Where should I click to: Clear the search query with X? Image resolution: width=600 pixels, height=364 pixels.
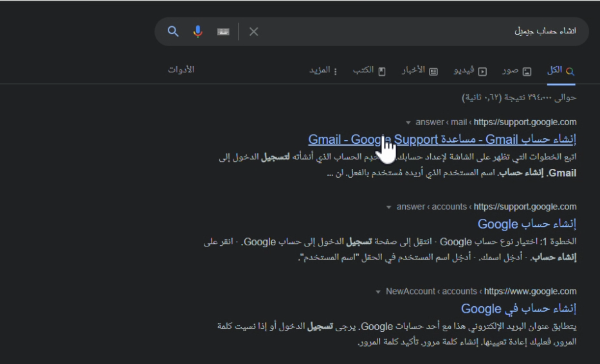(254, 31)
